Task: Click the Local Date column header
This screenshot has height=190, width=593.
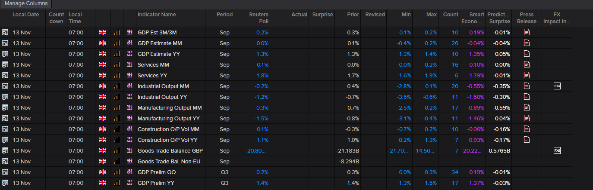Action: click(26, 15)
